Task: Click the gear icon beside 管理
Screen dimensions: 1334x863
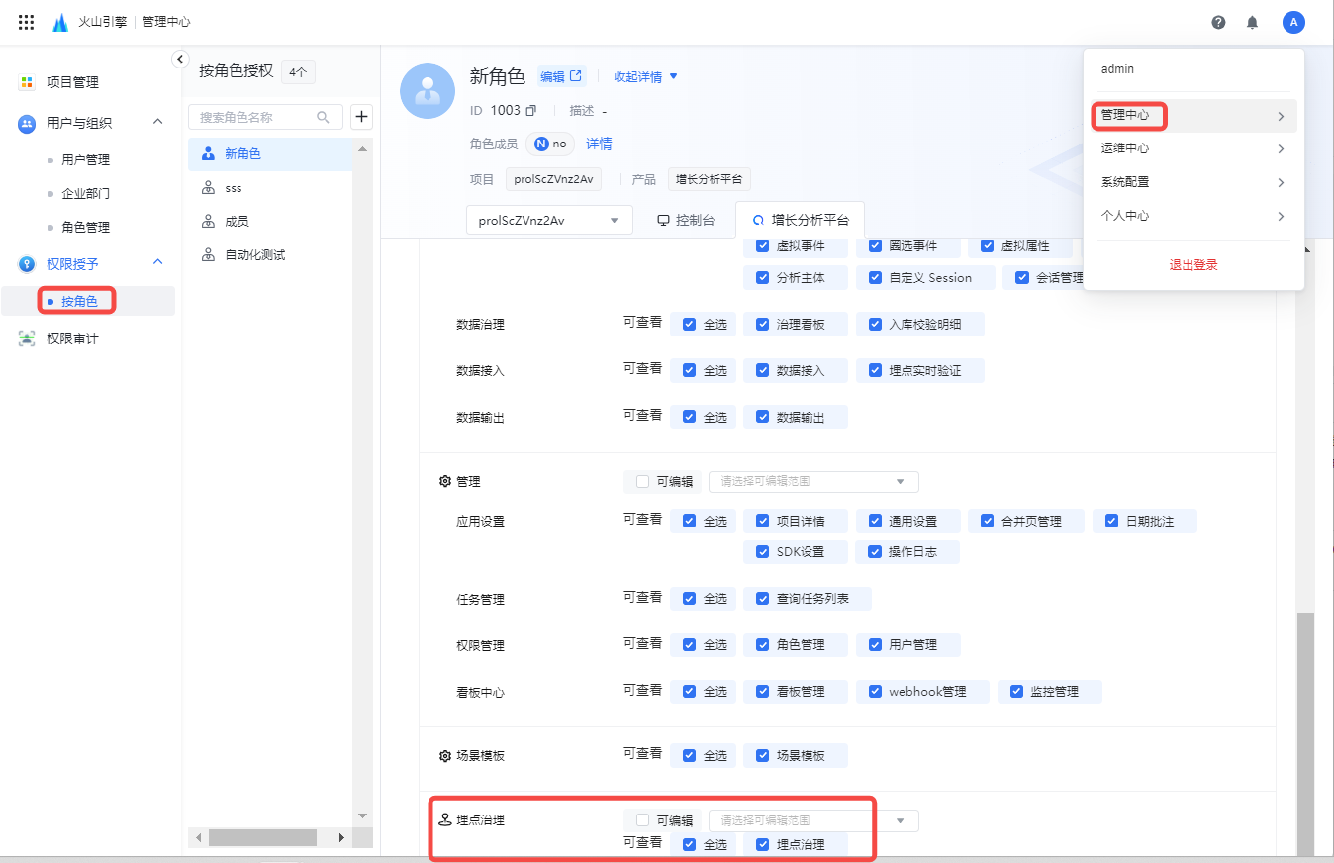Action: click(444, 481)
